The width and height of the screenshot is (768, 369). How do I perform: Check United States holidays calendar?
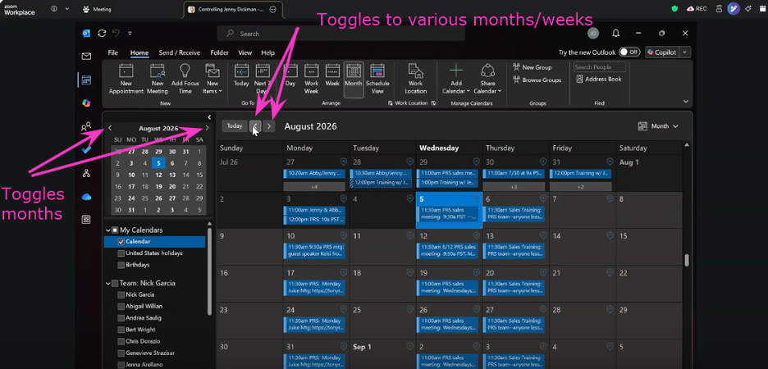(x=121, y=253)
